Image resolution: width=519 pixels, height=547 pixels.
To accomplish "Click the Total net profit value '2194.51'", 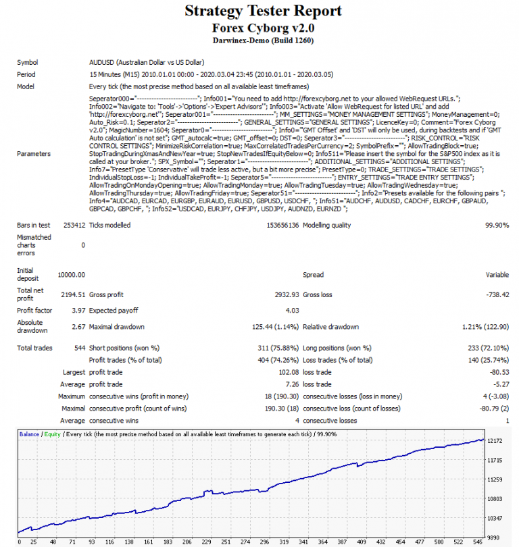I will tap(73, 295).
